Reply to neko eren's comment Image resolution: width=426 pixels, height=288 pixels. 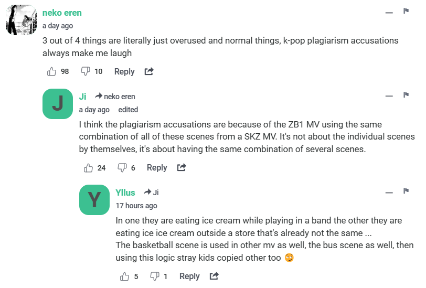click(124, 71)
